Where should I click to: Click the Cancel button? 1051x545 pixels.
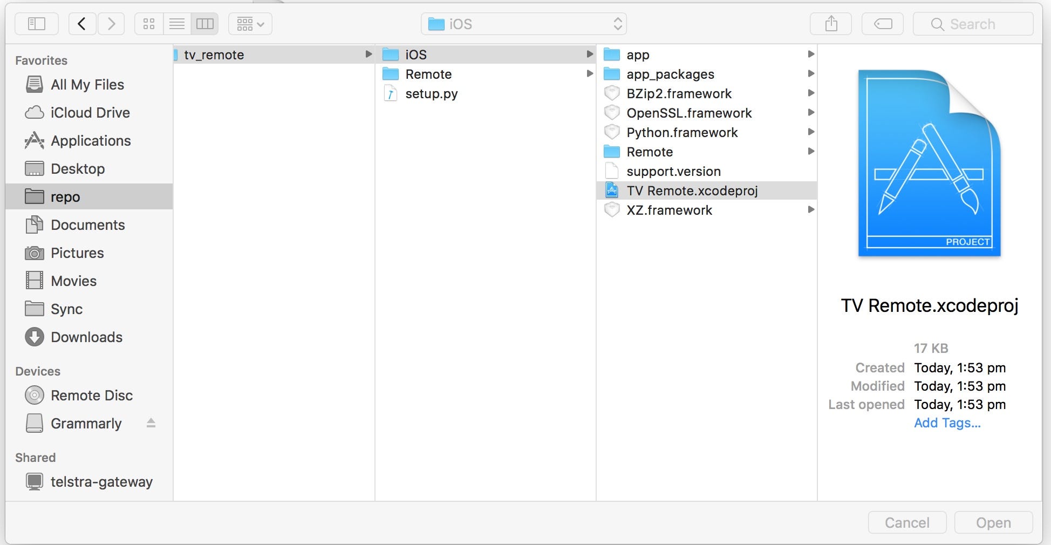click(907, 522)
